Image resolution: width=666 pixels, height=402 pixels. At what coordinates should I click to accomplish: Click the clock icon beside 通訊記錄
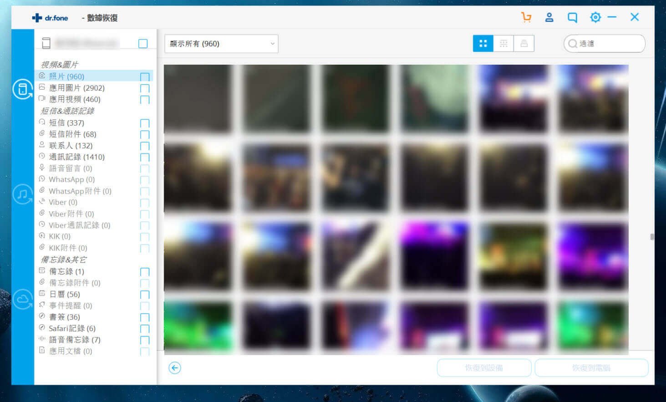pyautogui.click(x=42, y=156)
